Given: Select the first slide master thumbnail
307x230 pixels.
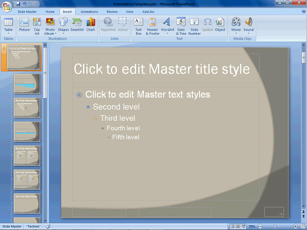Looking at the screenshot, I should coord(24,57).
